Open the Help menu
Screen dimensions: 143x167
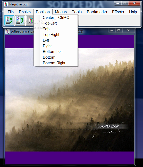pyautogui.click(x=133, y=12)
